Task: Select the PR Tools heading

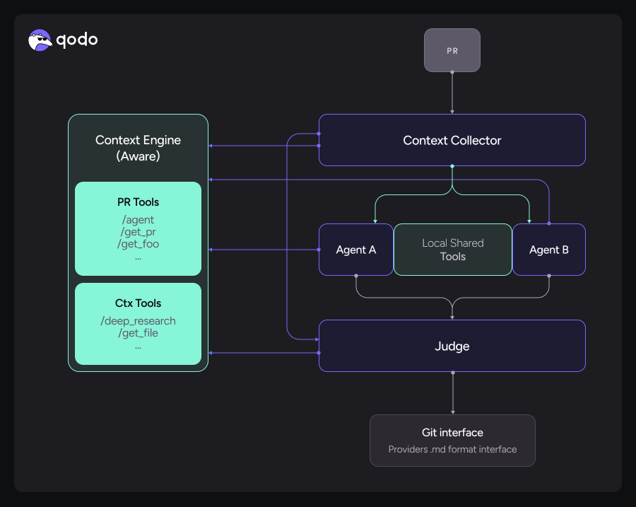Action: point(138,202)
